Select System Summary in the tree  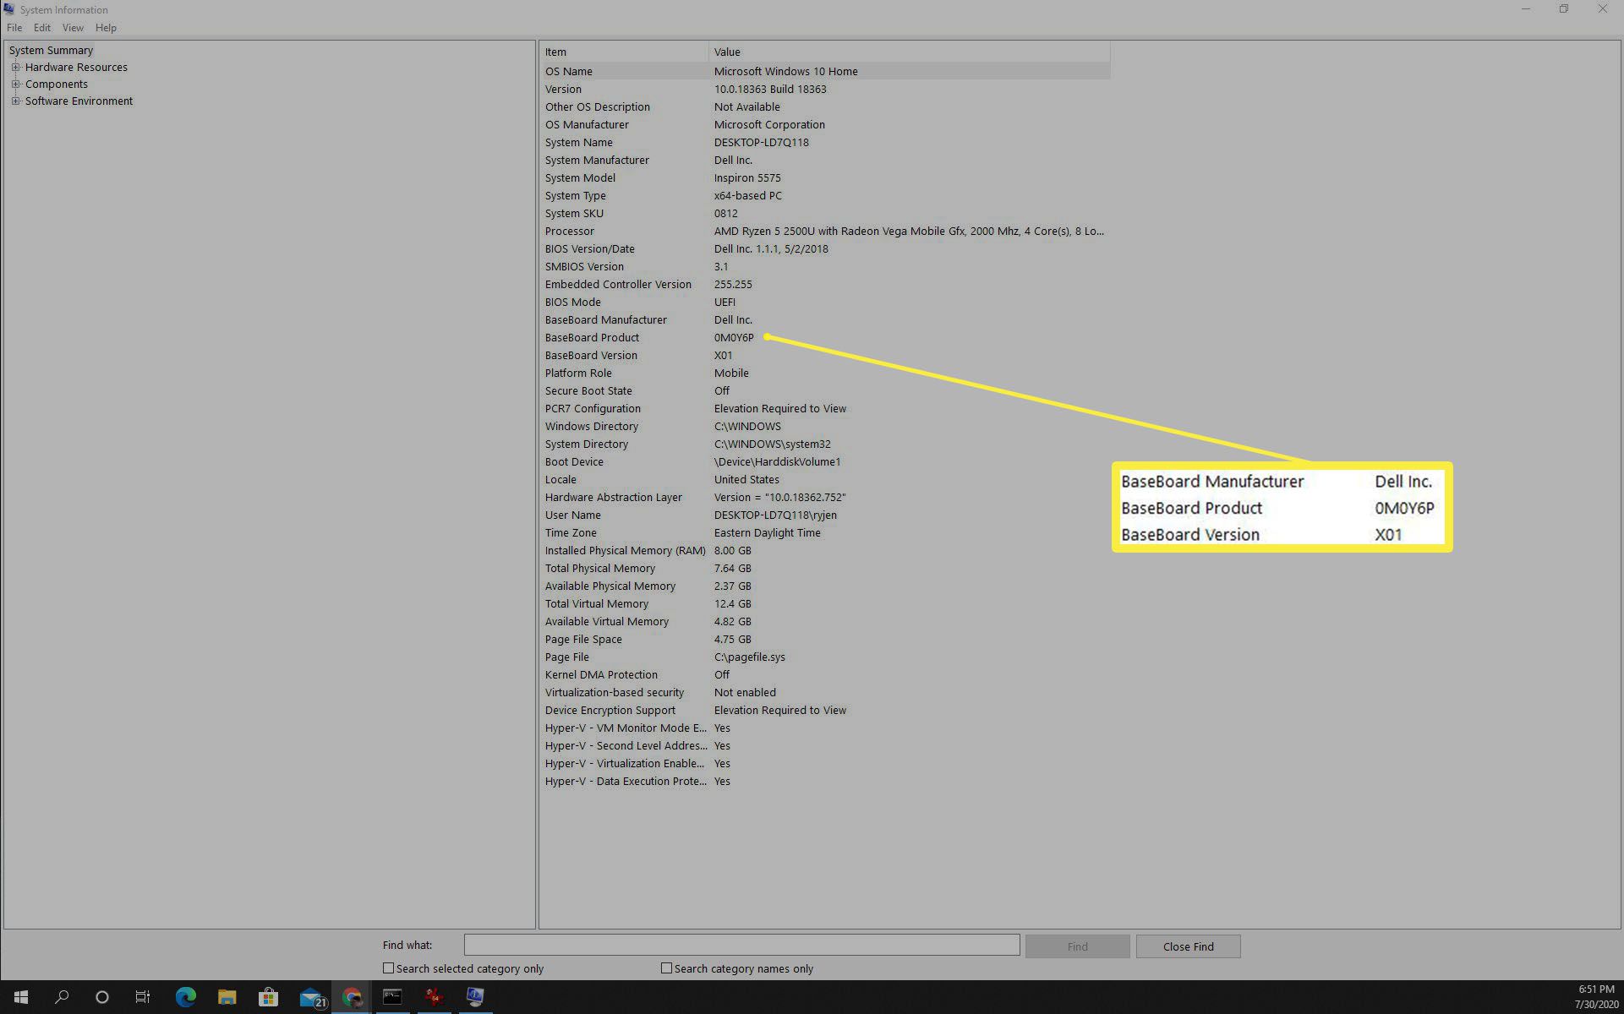click(x=51, y=50)
